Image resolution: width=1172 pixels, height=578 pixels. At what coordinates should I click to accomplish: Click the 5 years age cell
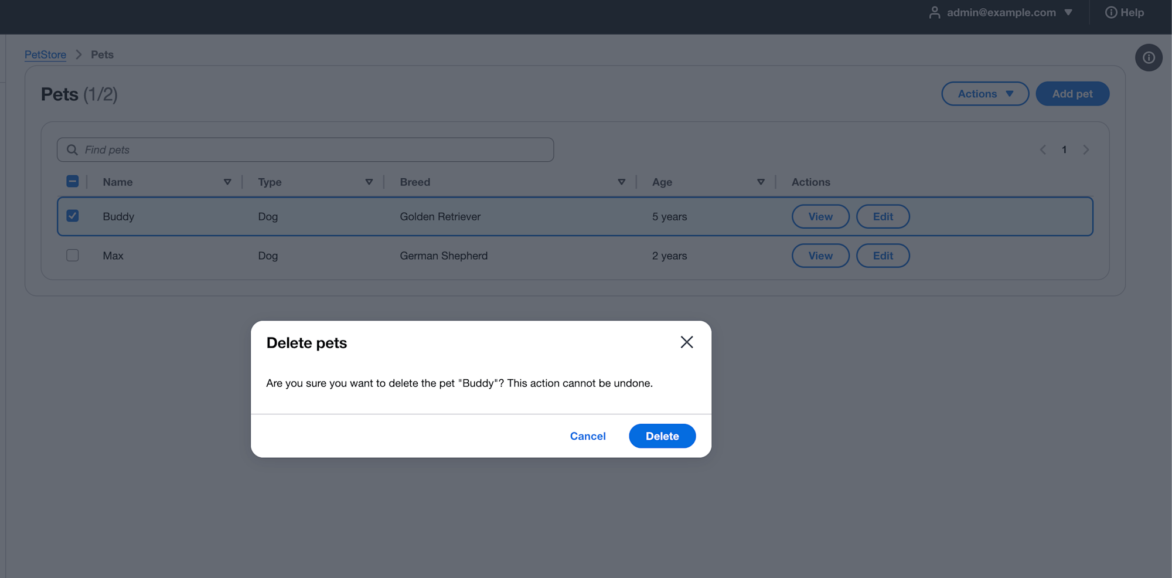pos(669,216)
